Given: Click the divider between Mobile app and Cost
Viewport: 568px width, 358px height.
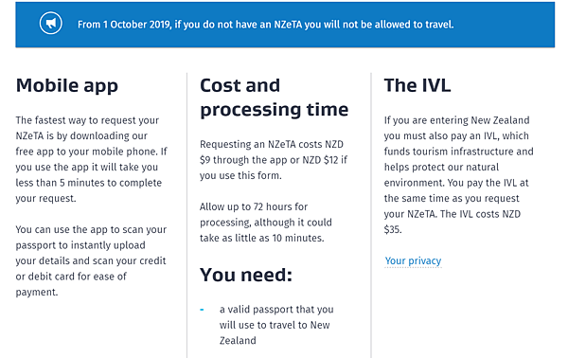Looking at the screenshot, I should click(x=186, y=215).
